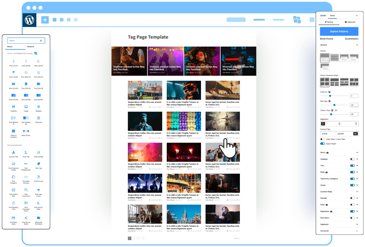Add the Image block

pyautogui.click(x=26, y=108)
